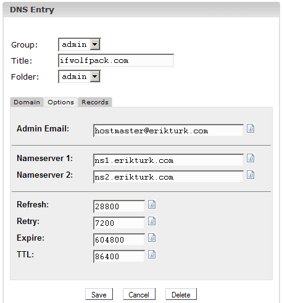Select the Nameserver 1 input box
This screenshot has width=282, height=303.
[168, 160]
